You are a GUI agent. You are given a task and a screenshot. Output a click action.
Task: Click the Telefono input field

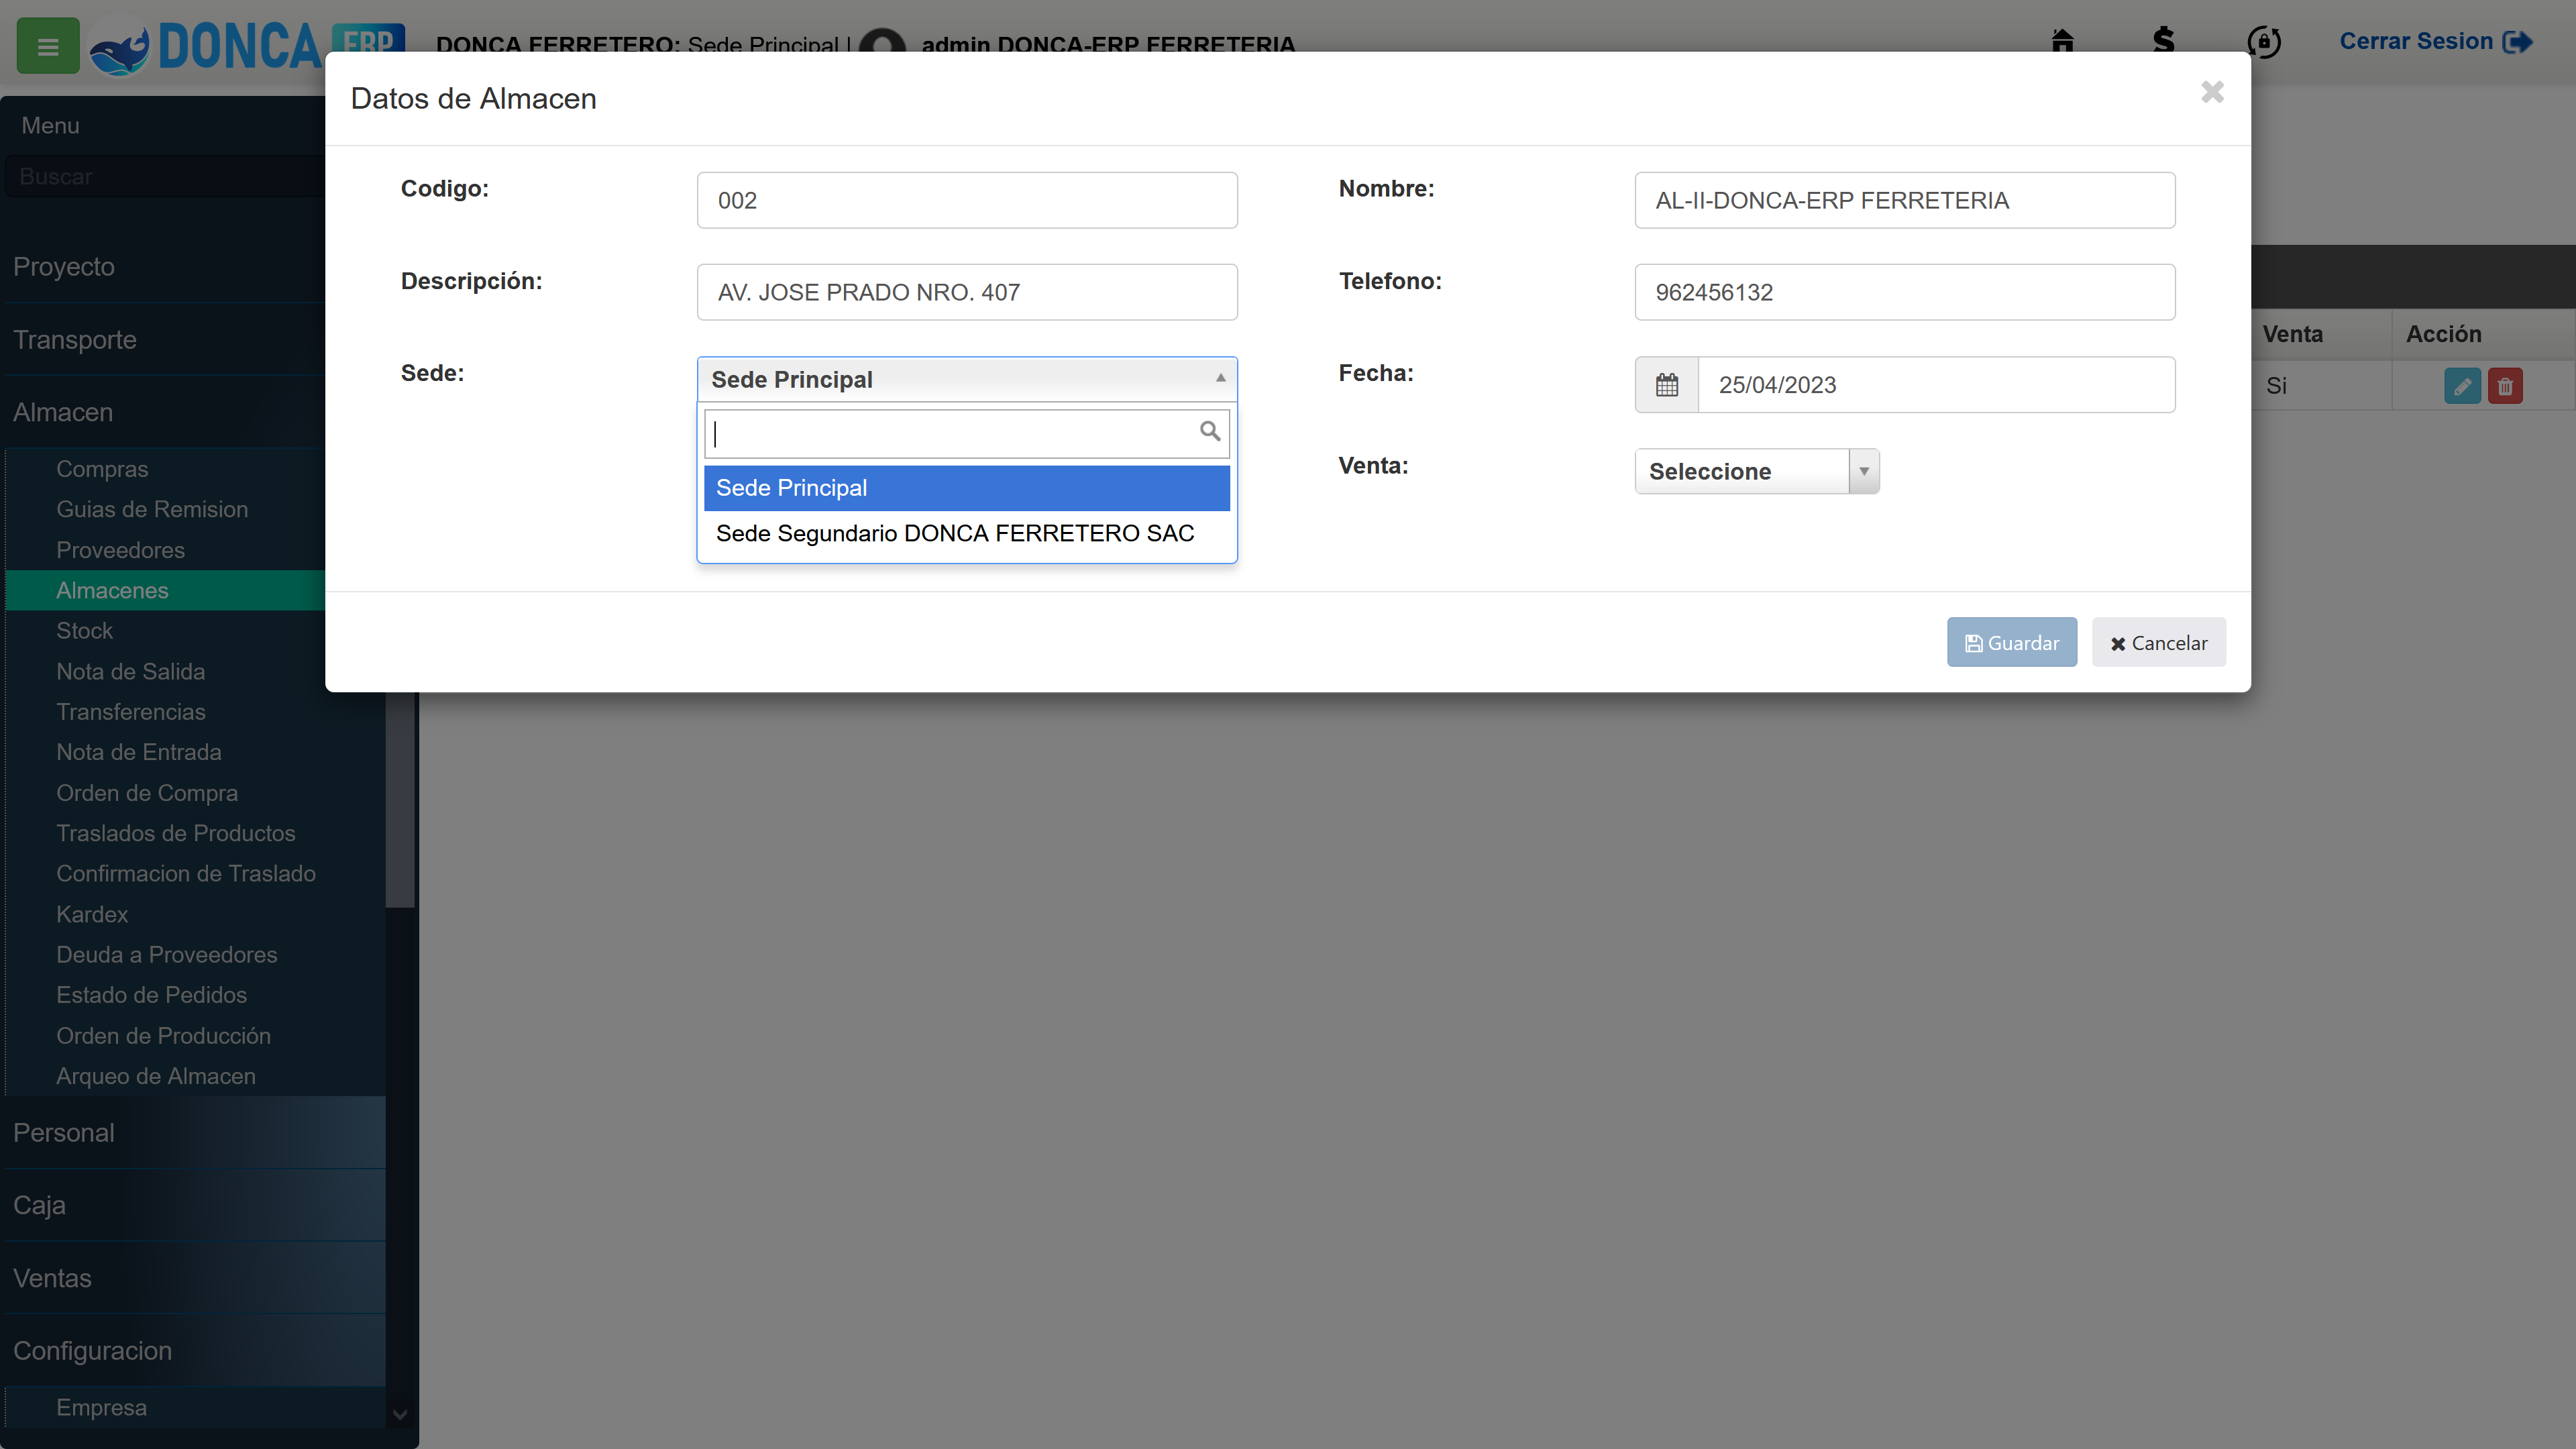pyautogui.click(x=1904, y=292)
